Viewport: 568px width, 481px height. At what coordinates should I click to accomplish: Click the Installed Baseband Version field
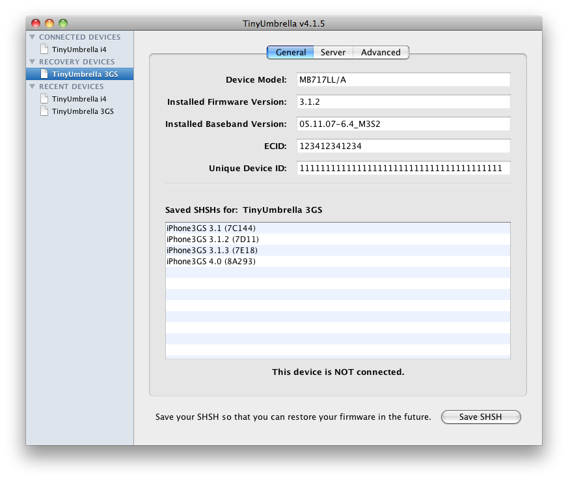click(403, 124)
